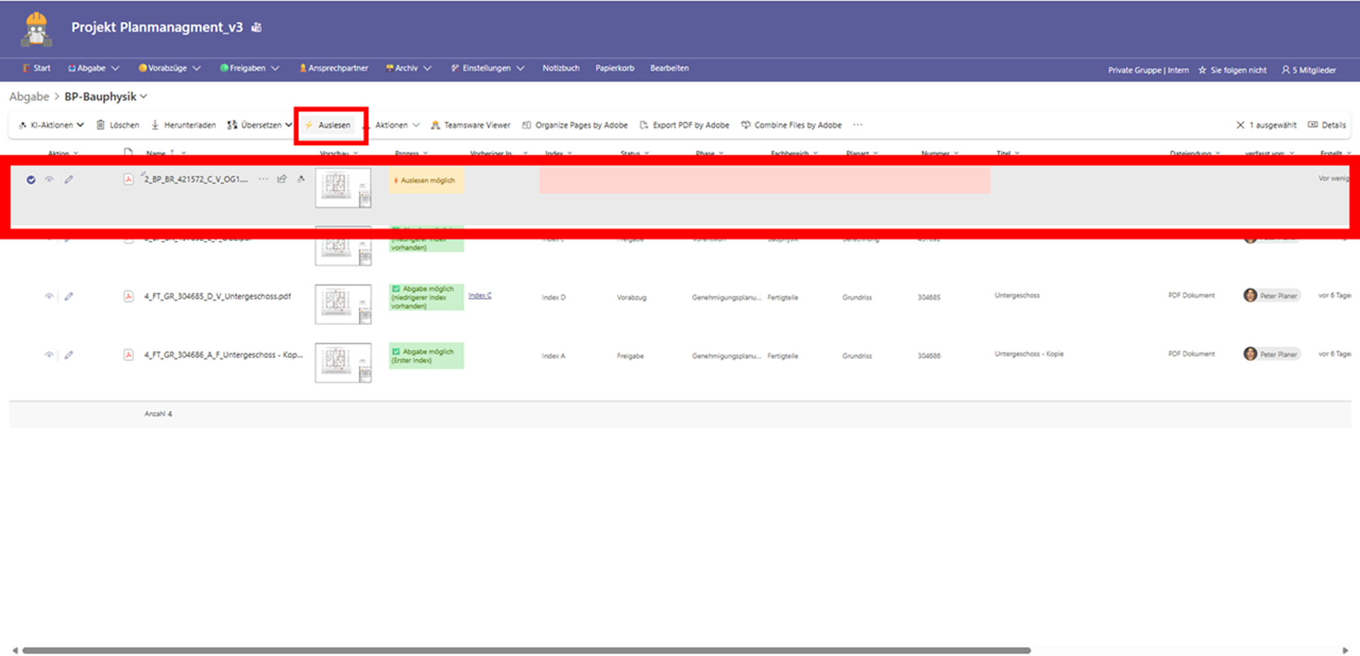Screen dimensions: 1360x656
Task: Go to Papierkorb in the navigation bar
Action: tap(614, 68)
